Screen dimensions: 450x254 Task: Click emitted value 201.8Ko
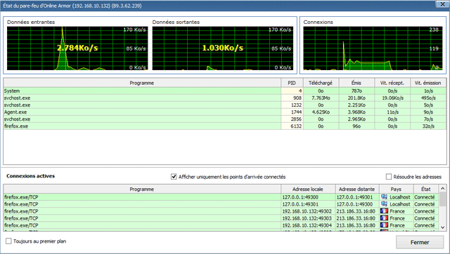[x=356, y=98]
